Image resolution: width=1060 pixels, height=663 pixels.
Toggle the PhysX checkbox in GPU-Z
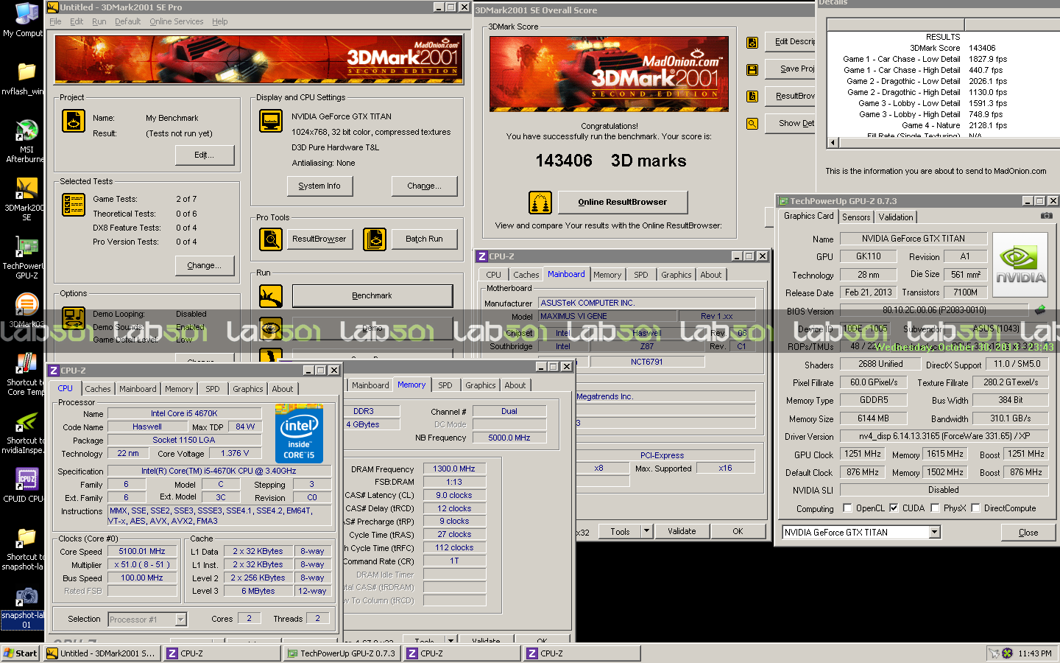coord(935,508)
